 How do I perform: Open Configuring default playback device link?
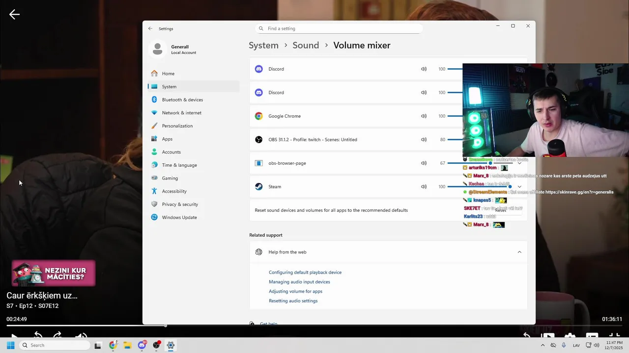pyautogui.click(x=305, y=272)
